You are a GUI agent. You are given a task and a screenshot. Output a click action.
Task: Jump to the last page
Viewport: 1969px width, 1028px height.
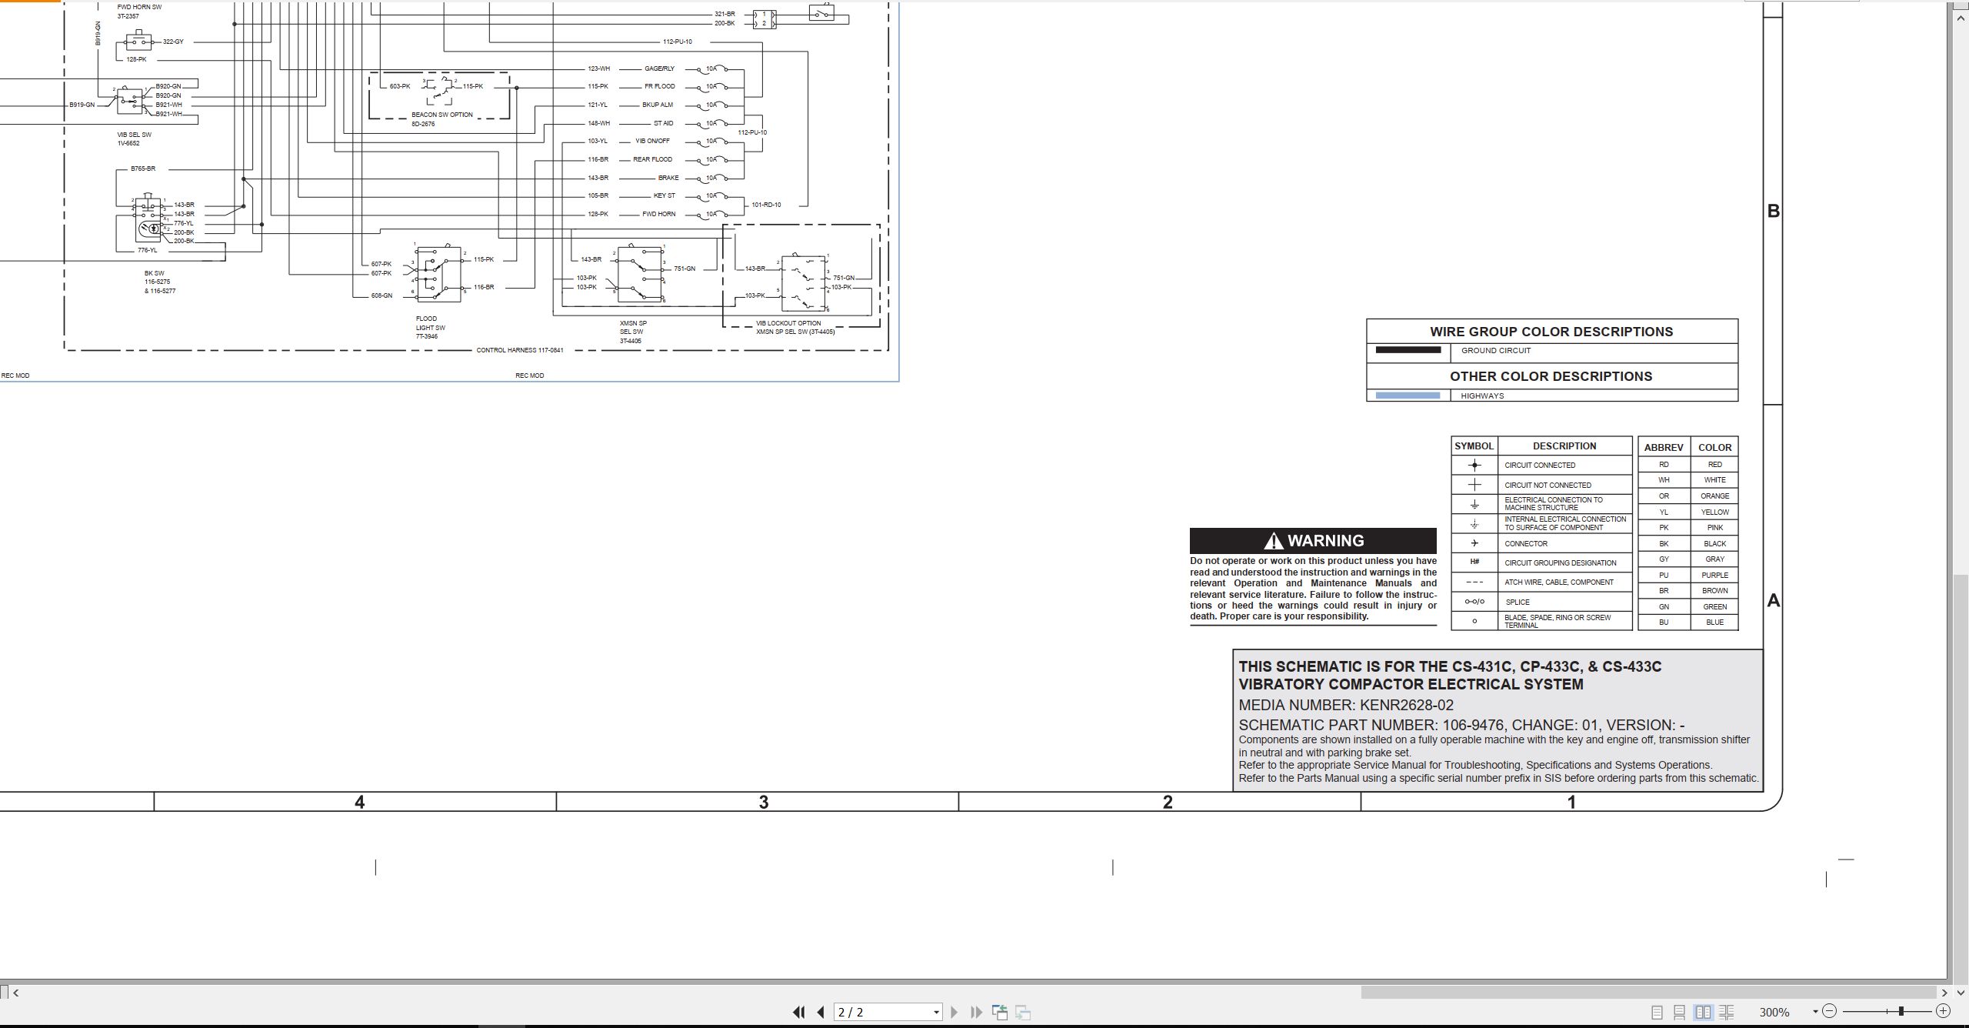point(977,1013)
